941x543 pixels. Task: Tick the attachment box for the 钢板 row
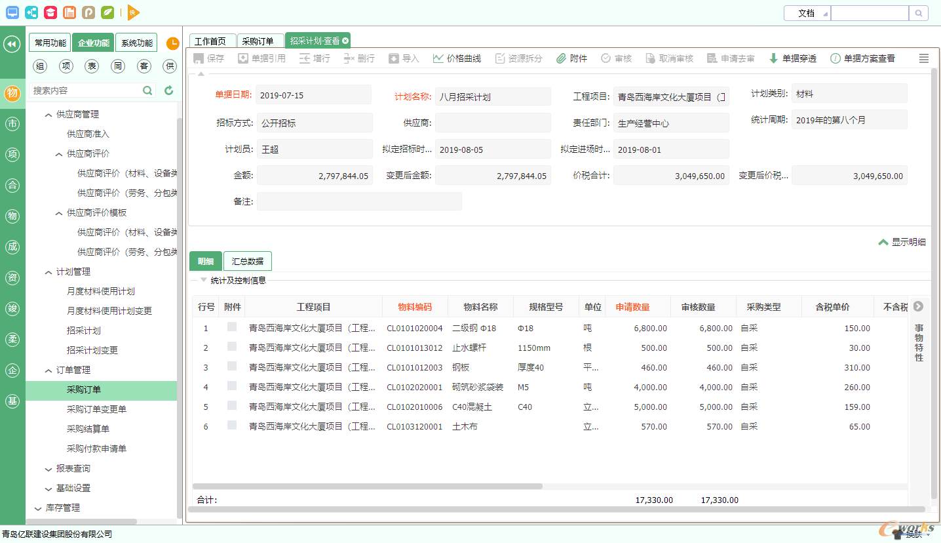[232, 367]
